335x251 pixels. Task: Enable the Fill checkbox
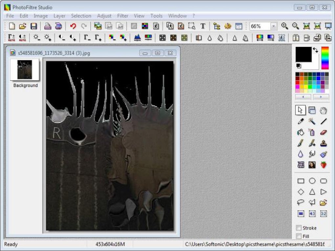[x=299, y=236]
